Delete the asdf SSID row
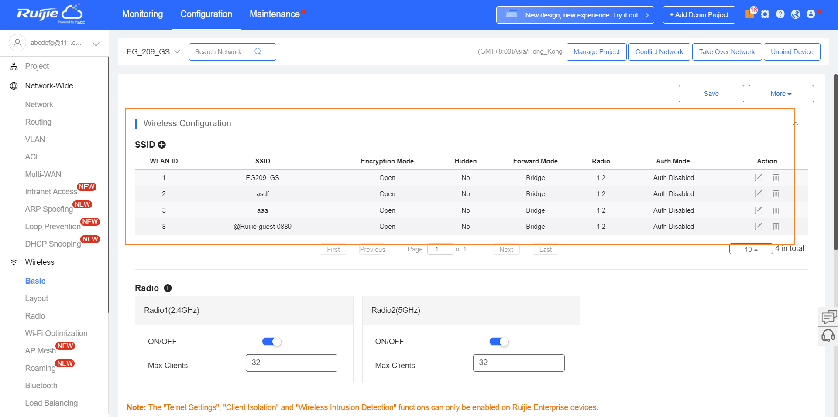This screenshot has width=838, height=417. click(x=776, y=194)
